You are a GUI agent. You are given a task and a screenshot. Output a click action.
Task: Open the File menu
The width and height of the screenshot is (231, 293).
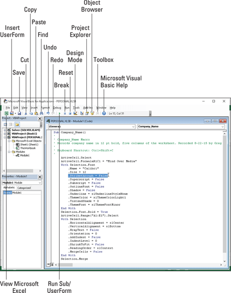click(8, 108)
